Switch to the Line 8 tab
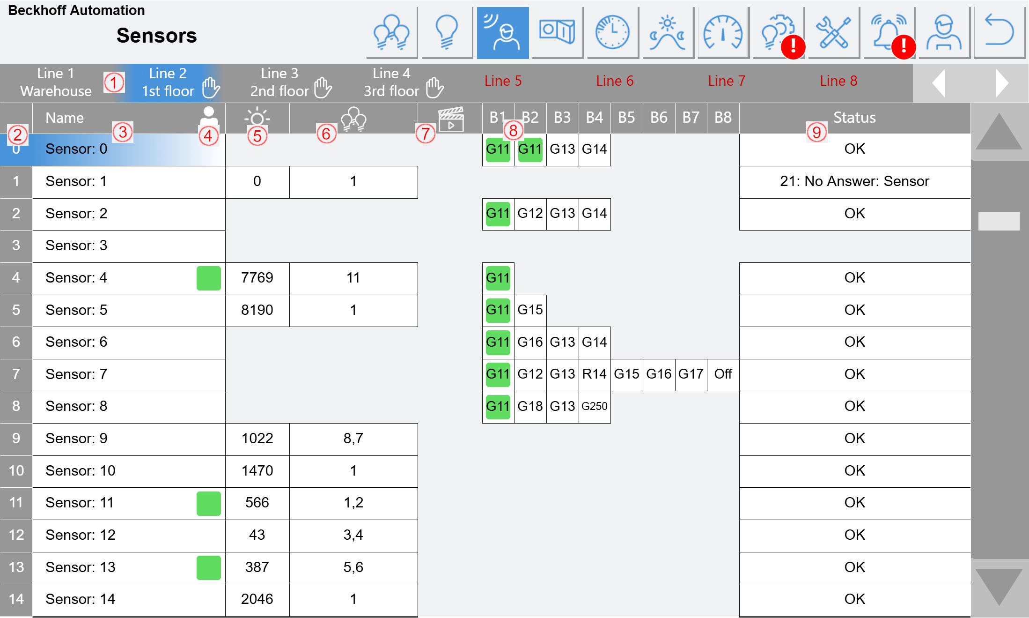The image size is (1029, 618). (838, 81)
